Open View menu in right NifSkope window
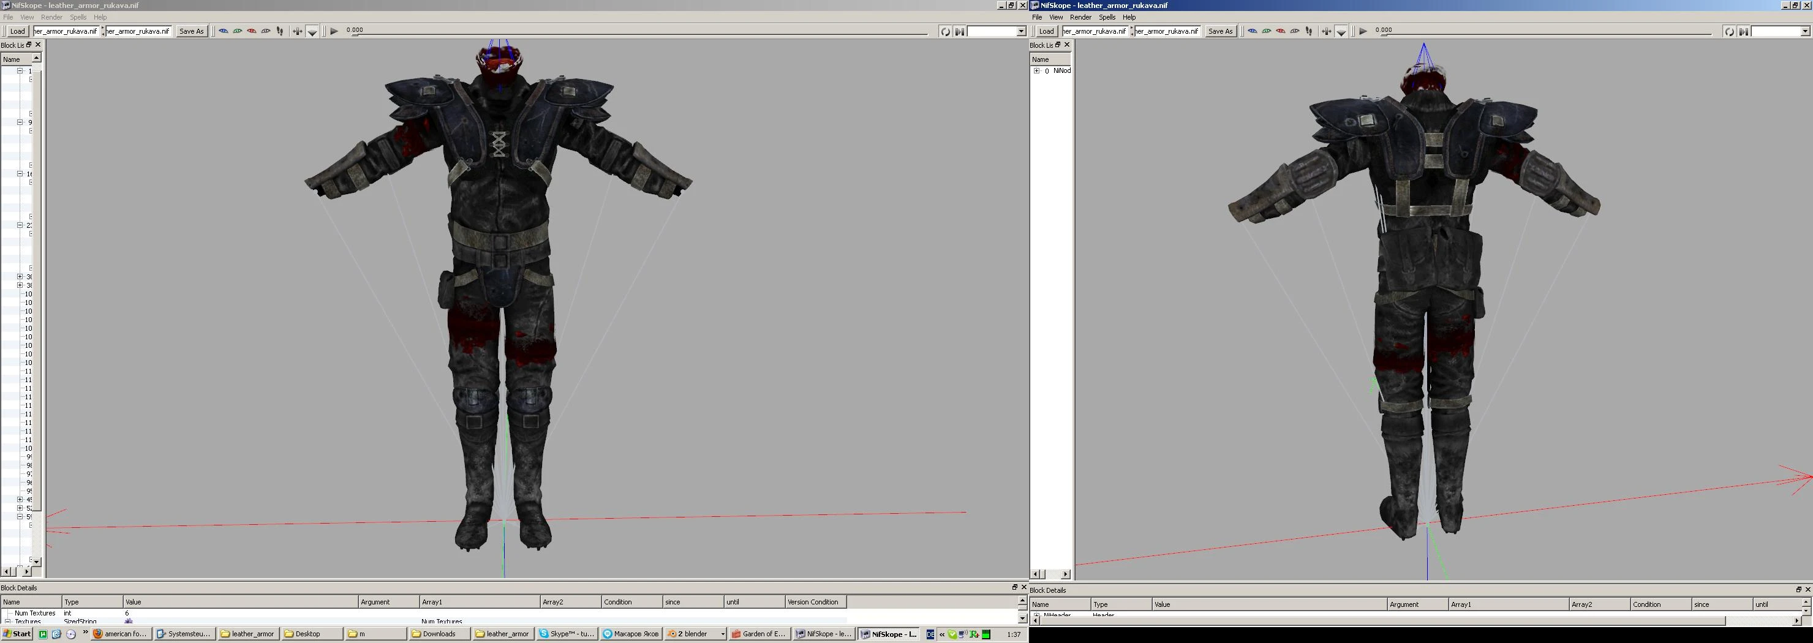Screen dimensions: 1813x643 (1056, 17)
